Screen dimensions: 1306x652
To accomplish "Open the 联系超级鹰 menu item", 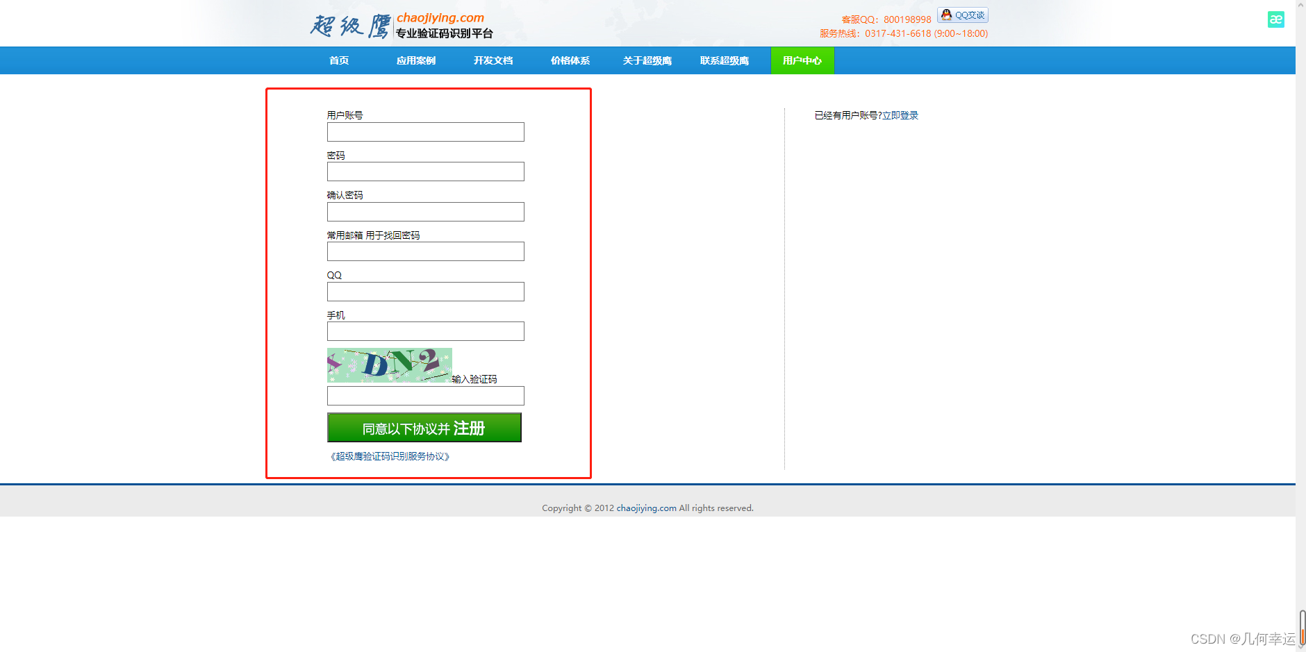I will (x=725, y=60).
